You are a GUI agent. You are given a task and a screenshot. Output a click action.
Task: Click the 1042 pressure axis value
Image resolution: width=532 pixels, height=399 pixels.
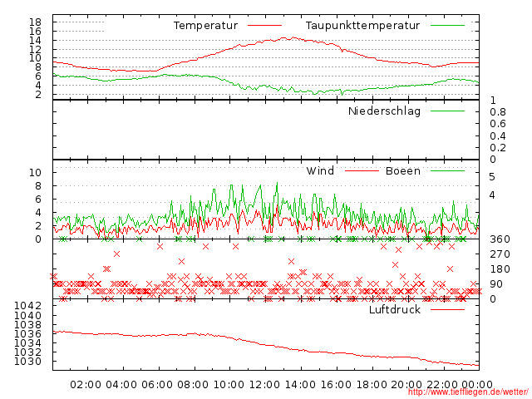click(x=27, y=306)
